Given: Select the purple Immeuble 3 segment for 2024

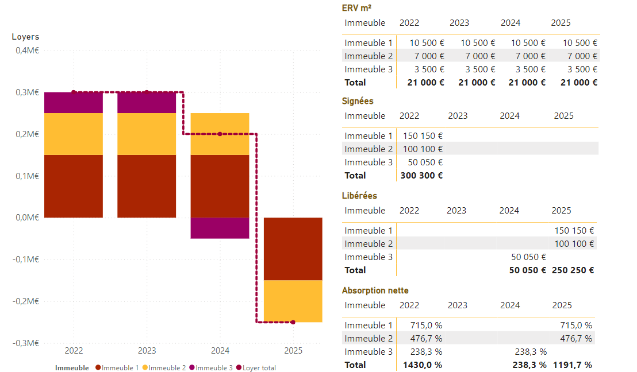Looking at the screenshot, I should (x=220, y=228).
